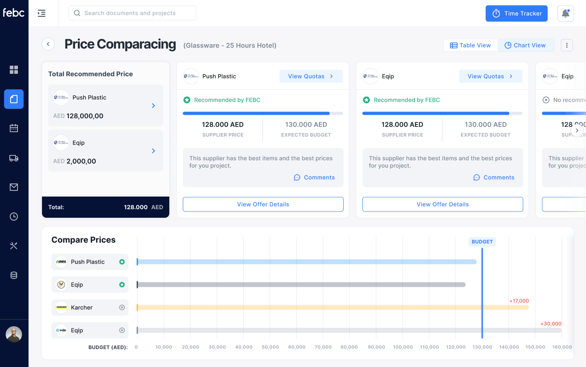The width and height of the screenshot is (586, 367).
Task: Expand Push Plastic in Total Recommended Price
Action: (153, 106)
